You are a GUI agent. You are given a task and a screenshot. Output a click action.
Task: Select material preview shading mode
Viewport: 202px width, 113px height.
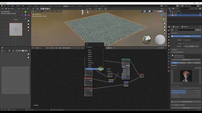click(161, 11)
